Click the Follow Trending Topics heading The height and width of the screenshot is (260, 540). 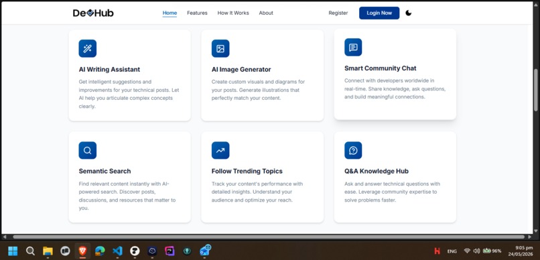247,171
